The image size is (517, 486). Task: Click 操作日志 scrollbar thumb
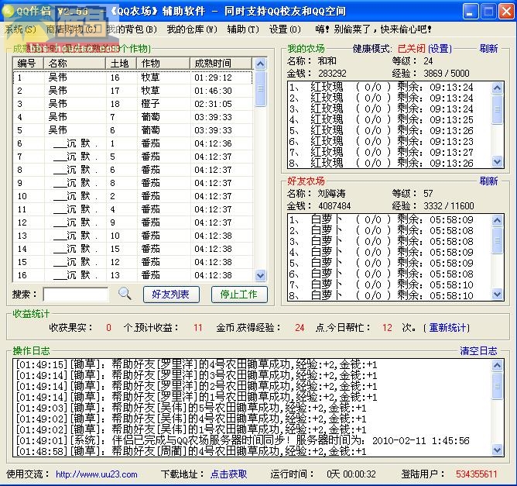coord(497,386)
